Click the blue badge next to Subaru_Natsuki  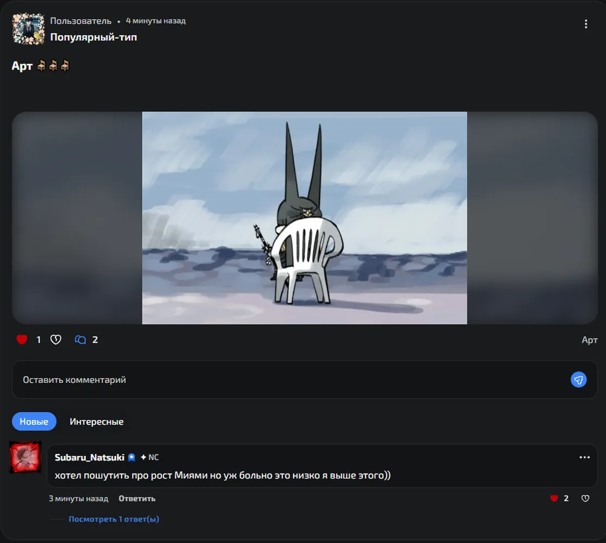click(132, 458)
